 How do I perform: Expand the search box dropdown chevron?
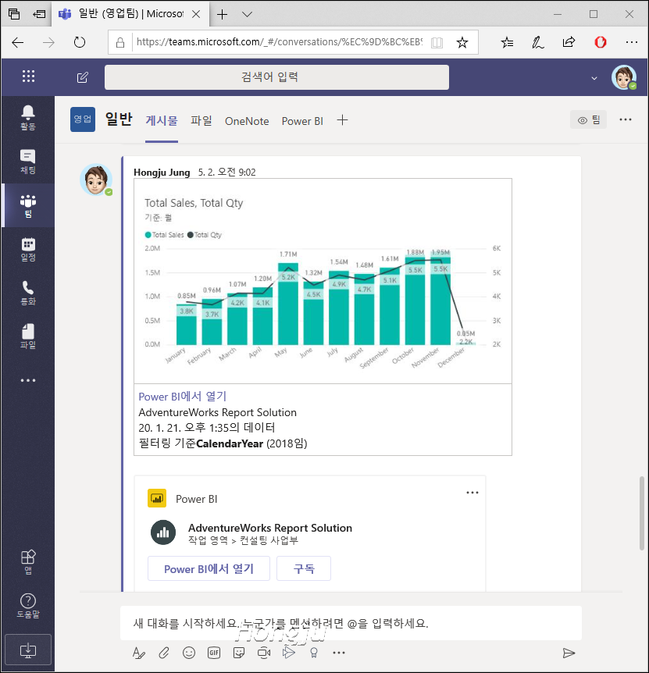coord(594,78)
